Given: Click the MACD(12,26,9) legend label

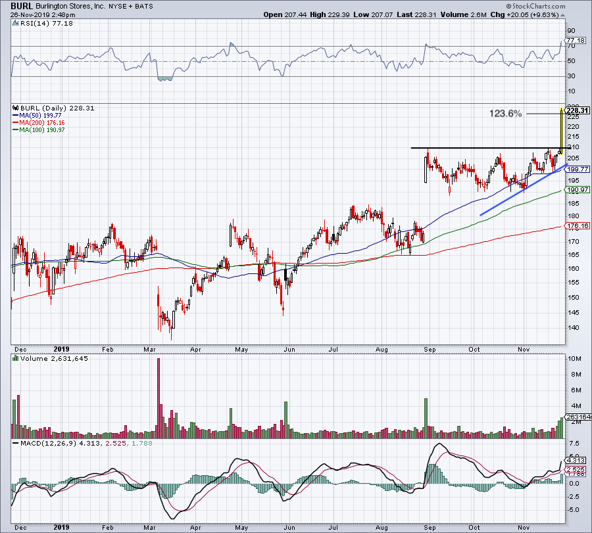Looking at the screenshot, I should click(48, 443).
